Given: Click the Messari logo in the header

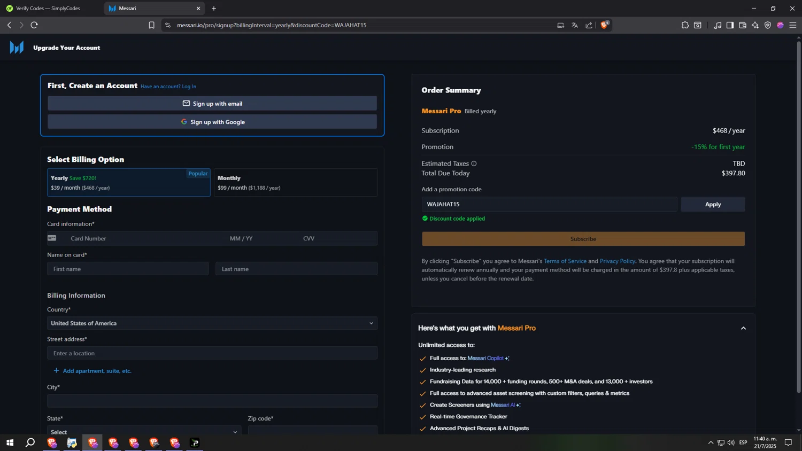Looking at the screenshot, I should (17, 48).
